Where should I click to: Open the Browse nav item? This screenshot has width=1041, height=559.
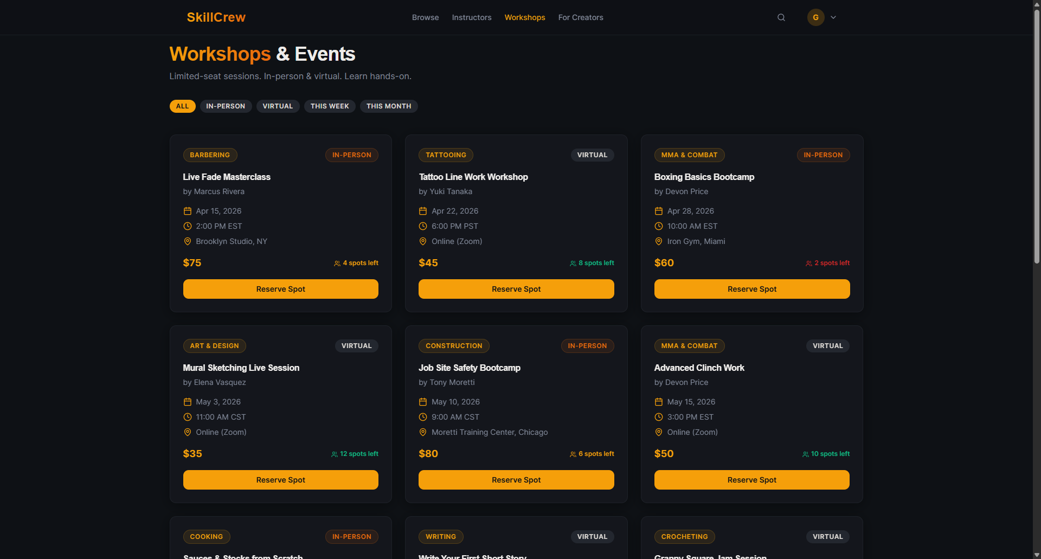426,17
